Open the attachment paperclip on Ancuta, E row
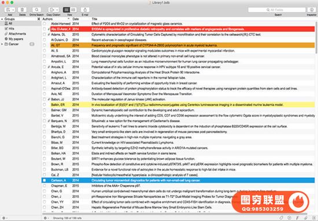This screenshot has width=318, height=221. pyautogui.click(x=49, y=67)
